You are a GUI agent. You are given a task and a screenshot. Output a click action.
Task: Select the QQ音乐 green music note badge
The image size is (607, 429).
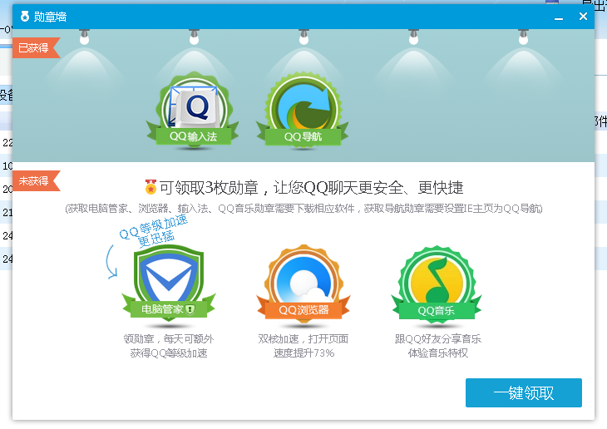(437, 279)
